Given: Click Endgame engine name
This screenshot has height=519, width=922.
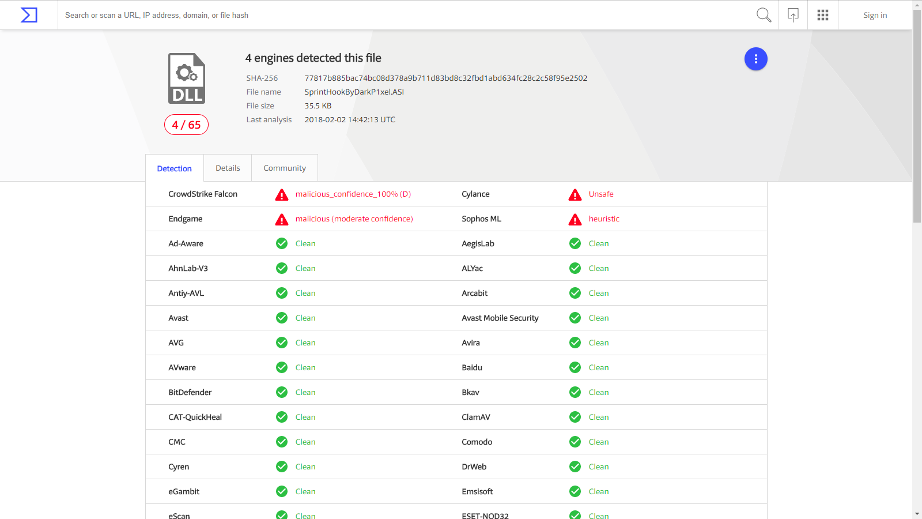Looking at the screenshot, I should click(186, 219).
